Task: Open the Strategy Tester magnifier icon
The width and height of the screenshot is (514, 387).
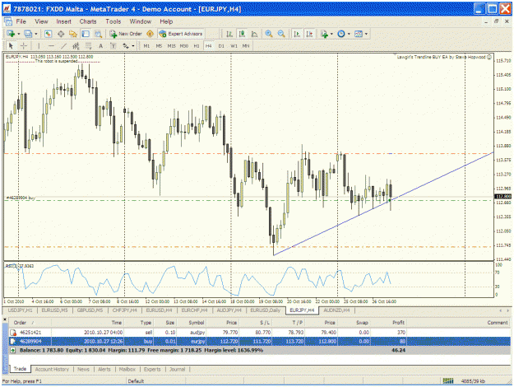Action: [x=98, y=34]
